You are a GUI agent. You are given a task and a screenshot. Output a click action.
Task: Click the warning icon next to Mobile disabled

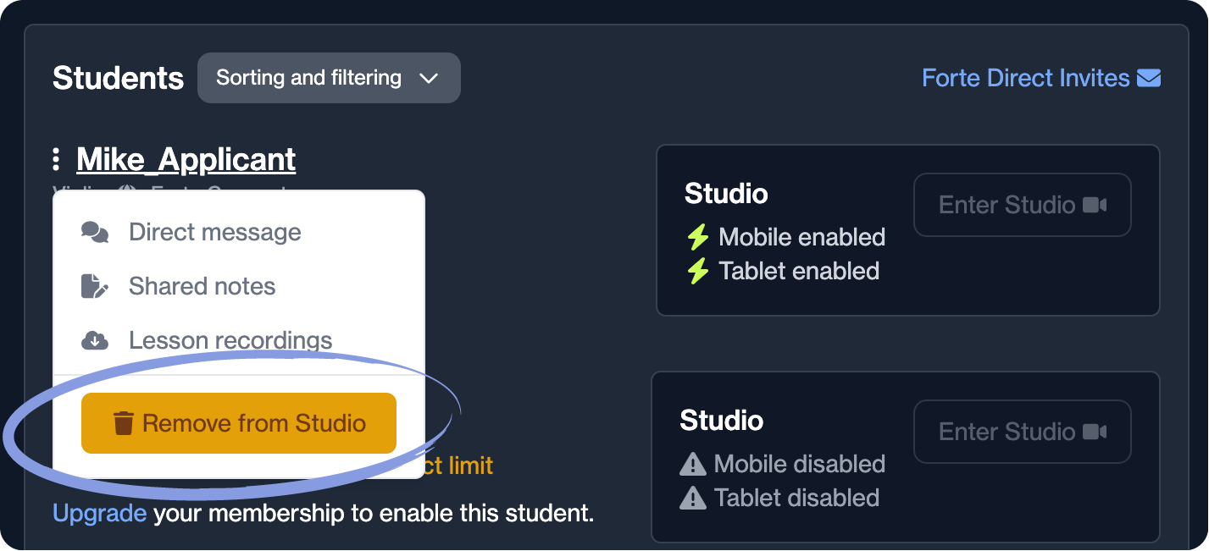pos(693,464)
